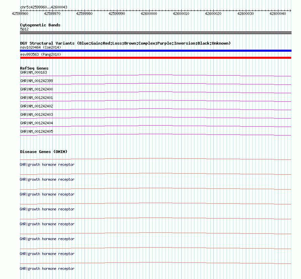This screenshot has width=301, height=279.
Task: Select transcript GHR|NM_000163
Action: 33,73
